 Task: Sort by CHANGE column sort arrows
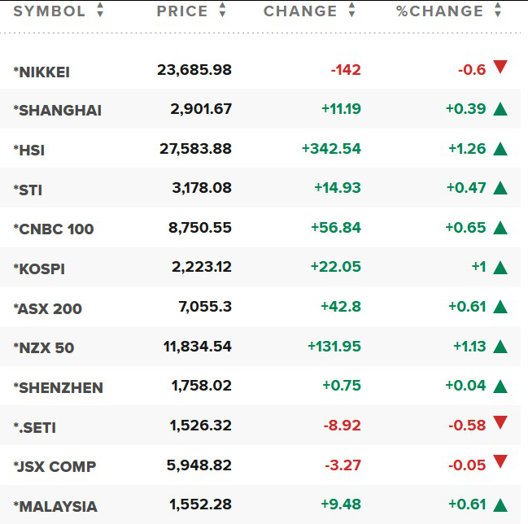click(351, 10)
